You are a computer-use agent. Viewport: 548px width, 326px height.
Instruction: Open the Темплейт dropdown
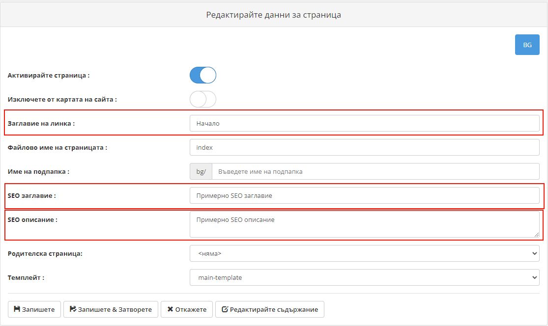[364, 277]
